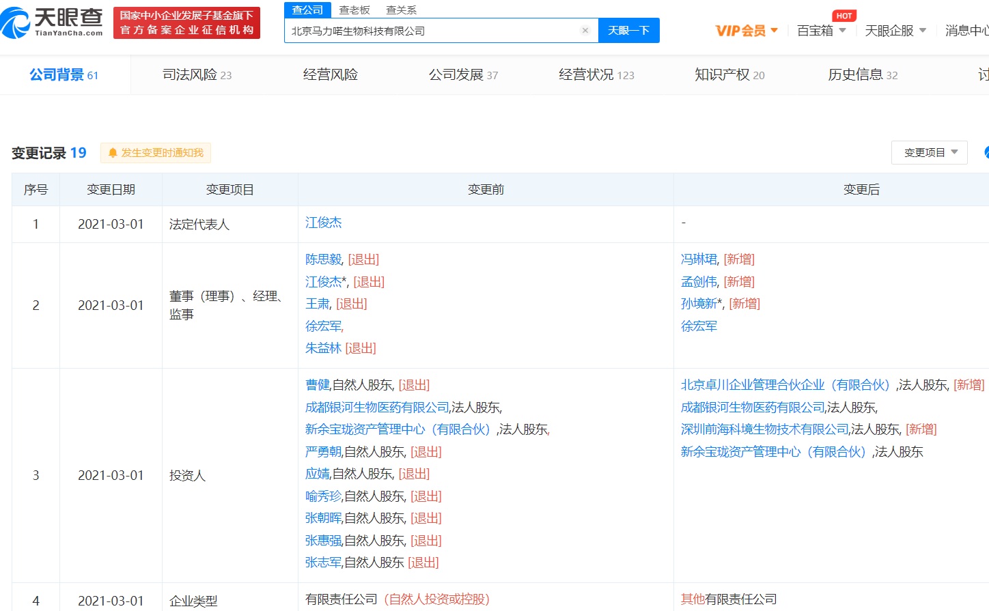This screenshot has height=611, width=989.
Task: Open the red government fund banner
Action: (186, 23)
